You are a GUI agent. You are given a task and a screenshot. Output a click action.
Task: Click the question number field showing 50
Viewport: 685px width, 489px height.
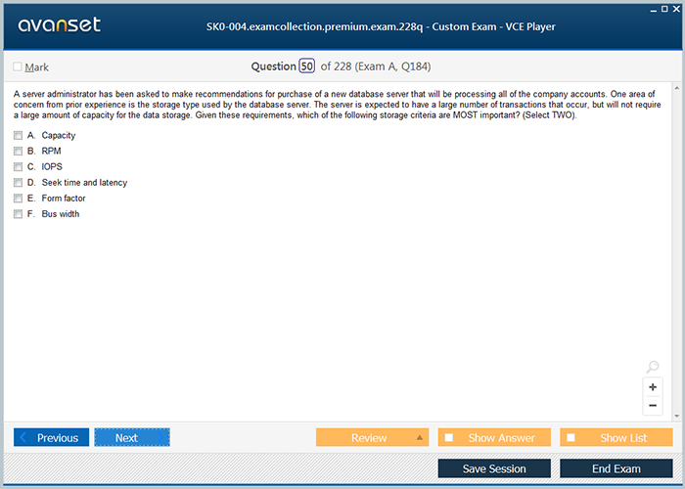[307, 67]
